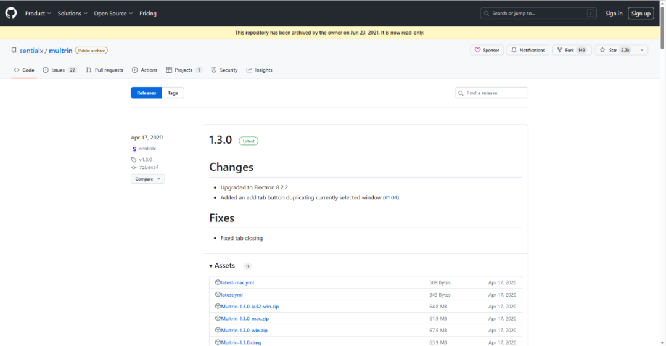
Task: Switch to the Insights tab
Action: point(259,70)
